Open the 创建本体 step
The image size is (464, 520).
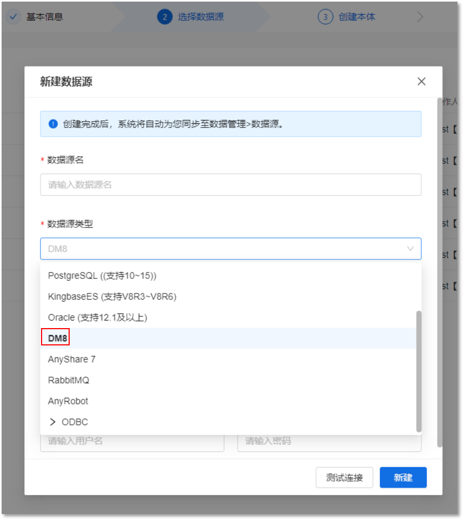coord(357,17)
